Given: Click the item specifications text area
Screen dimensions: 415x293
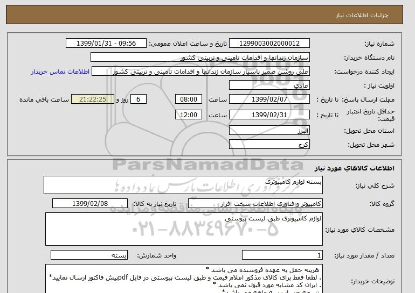Looking at the screenshot, I should 184,229.
